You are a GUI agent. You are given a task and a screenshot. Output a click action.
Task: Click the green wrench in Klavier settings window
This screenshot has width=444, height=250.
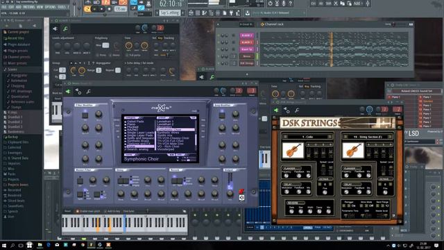click(x=65, y=28)
